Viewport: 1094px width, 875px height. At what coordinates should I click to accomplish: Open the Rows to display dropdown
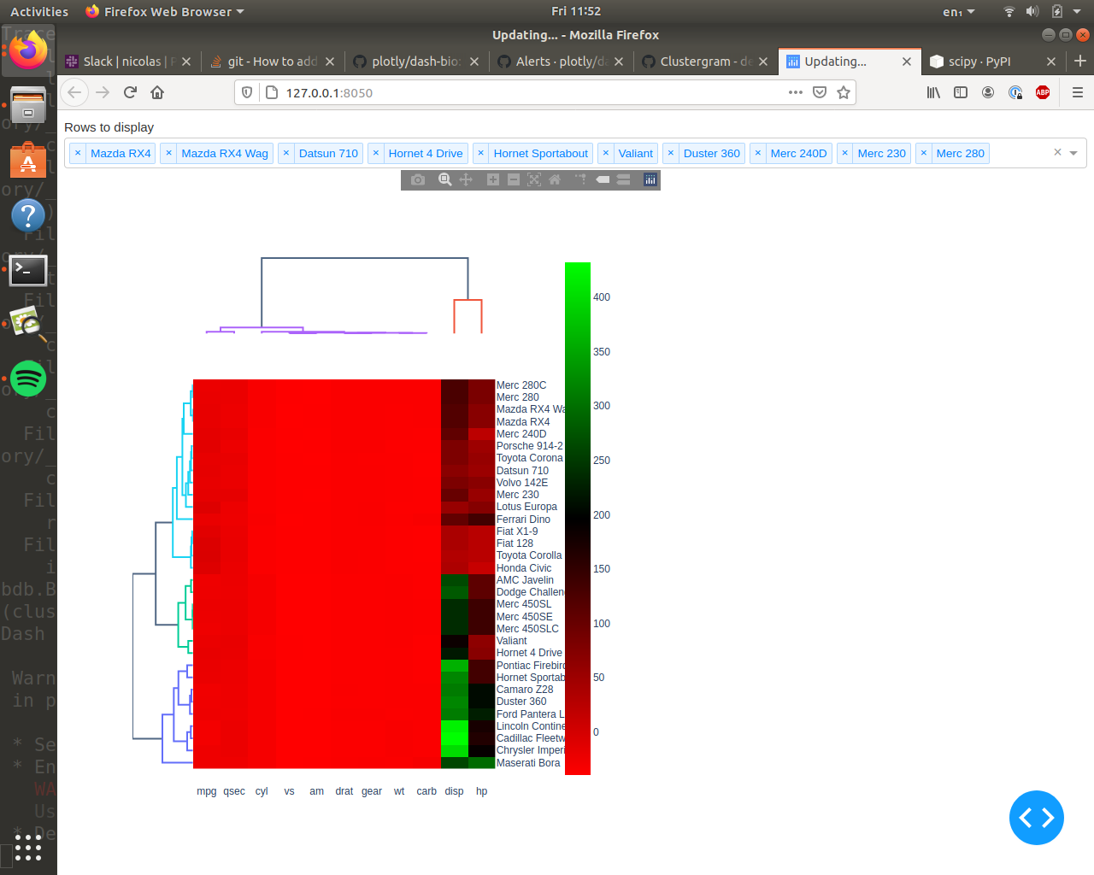point(1072,152)
